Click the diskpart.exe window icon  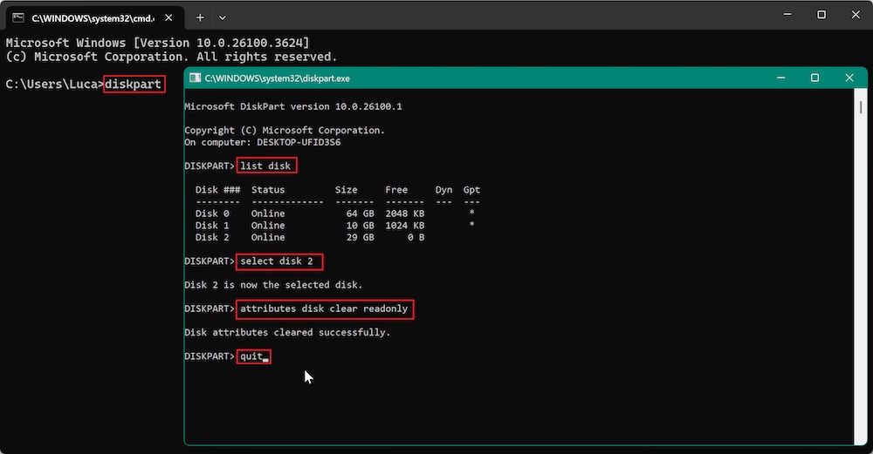pyautogui.click(x=195, y=78)
